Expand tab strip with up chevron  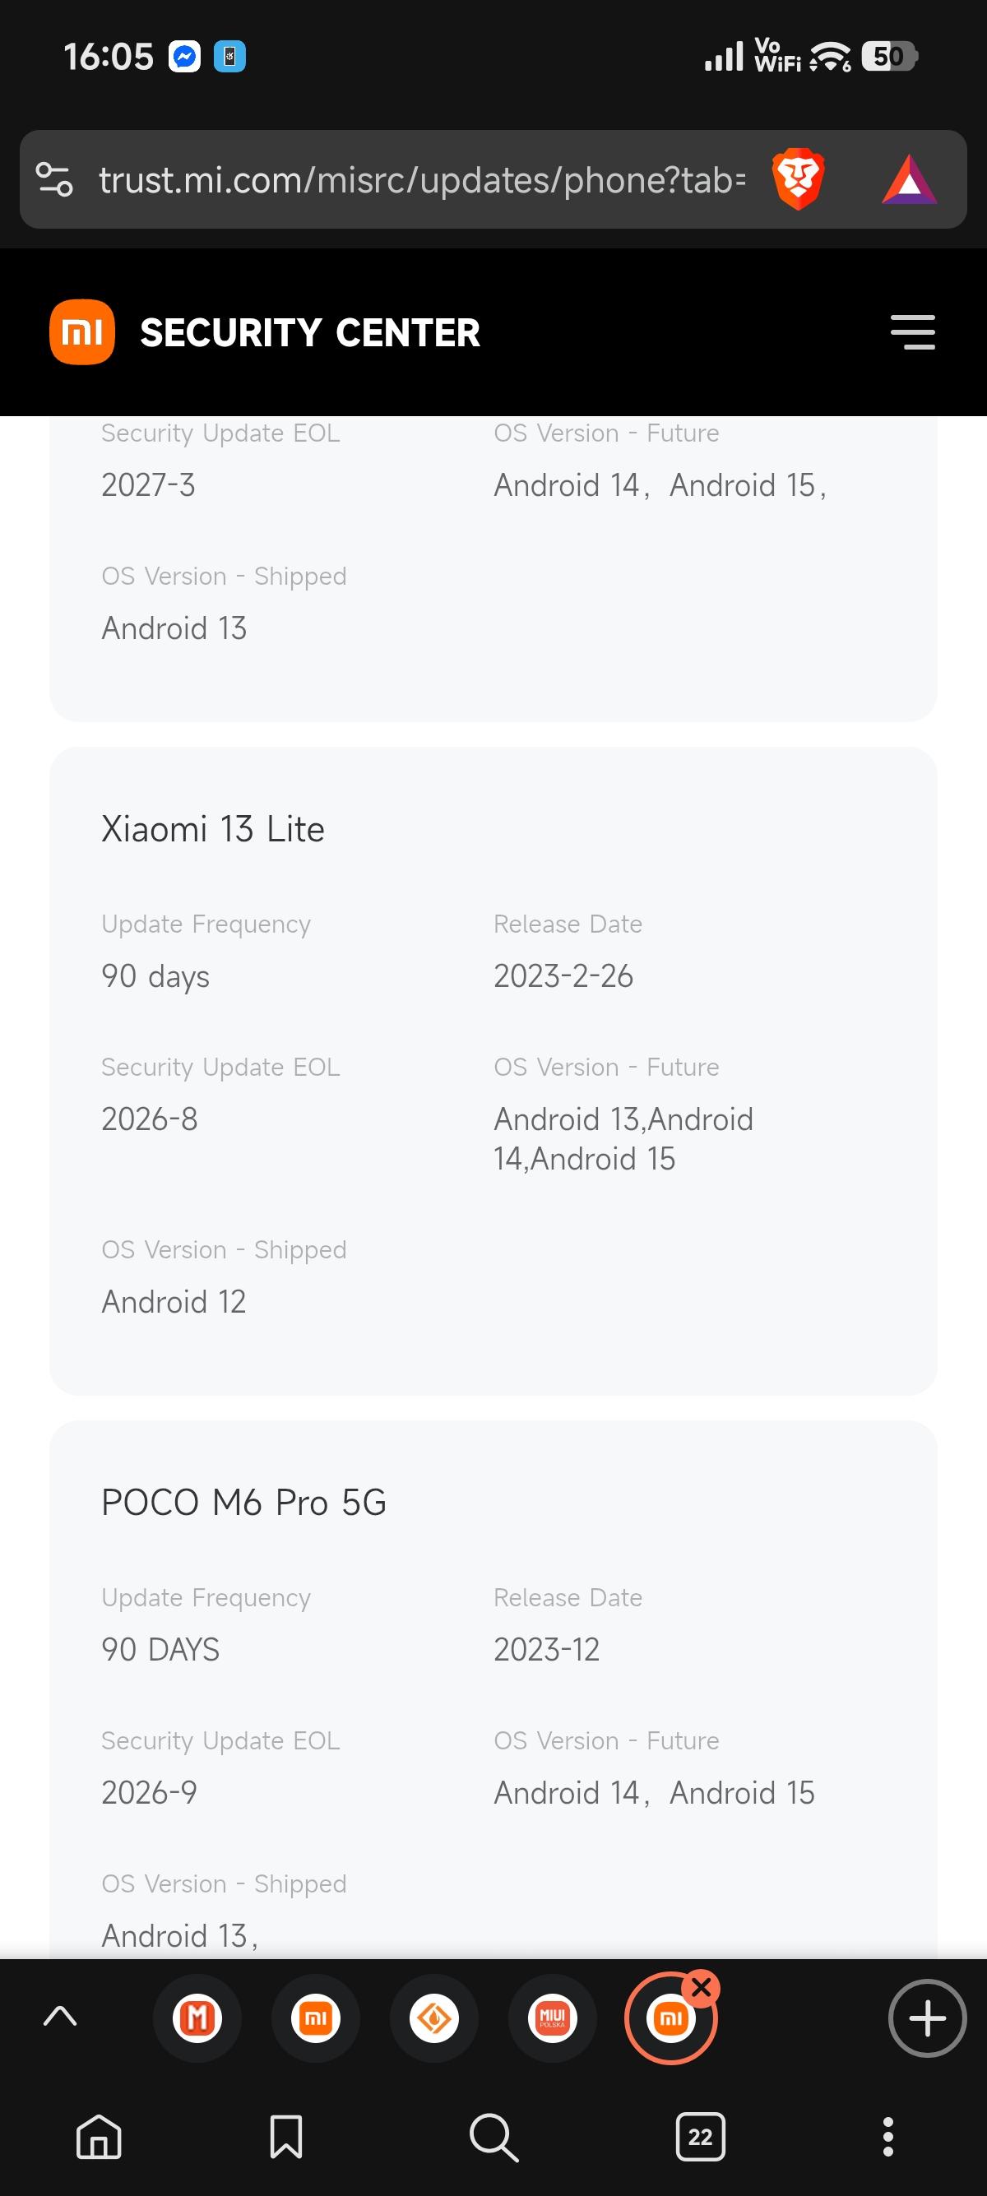pos(60,2016)
